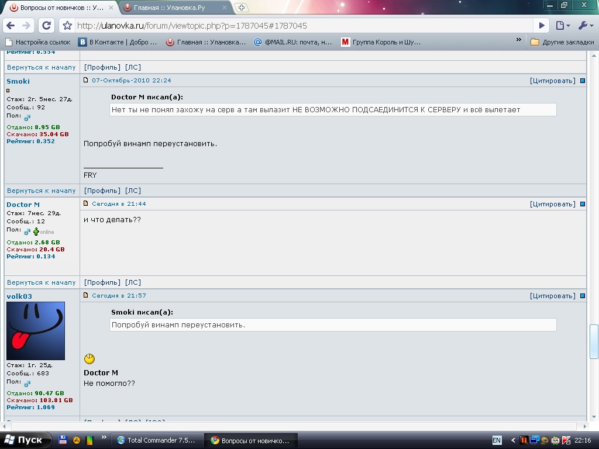Open 'Главная :: Улановка' bookmark in bar
Viewport: 599px width, 449px height.
coord(206,42)
